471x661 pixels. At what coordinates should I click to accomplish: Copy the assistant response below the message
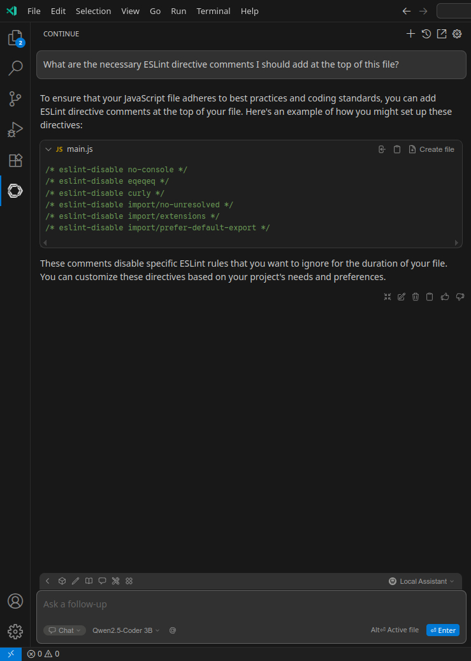point(430,297)
